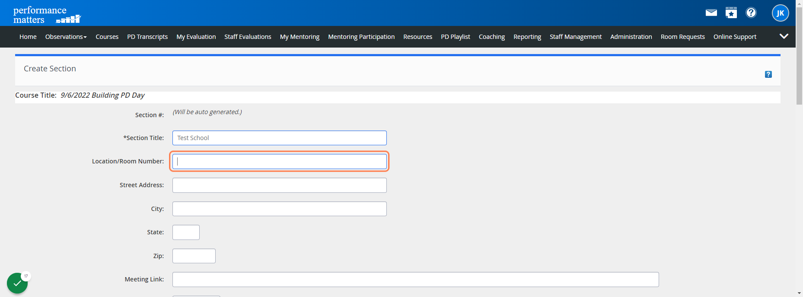Open the mail envelope icon
Image resolution: width=803 pixels, height=297 pixels.
(x=711, y=13)
